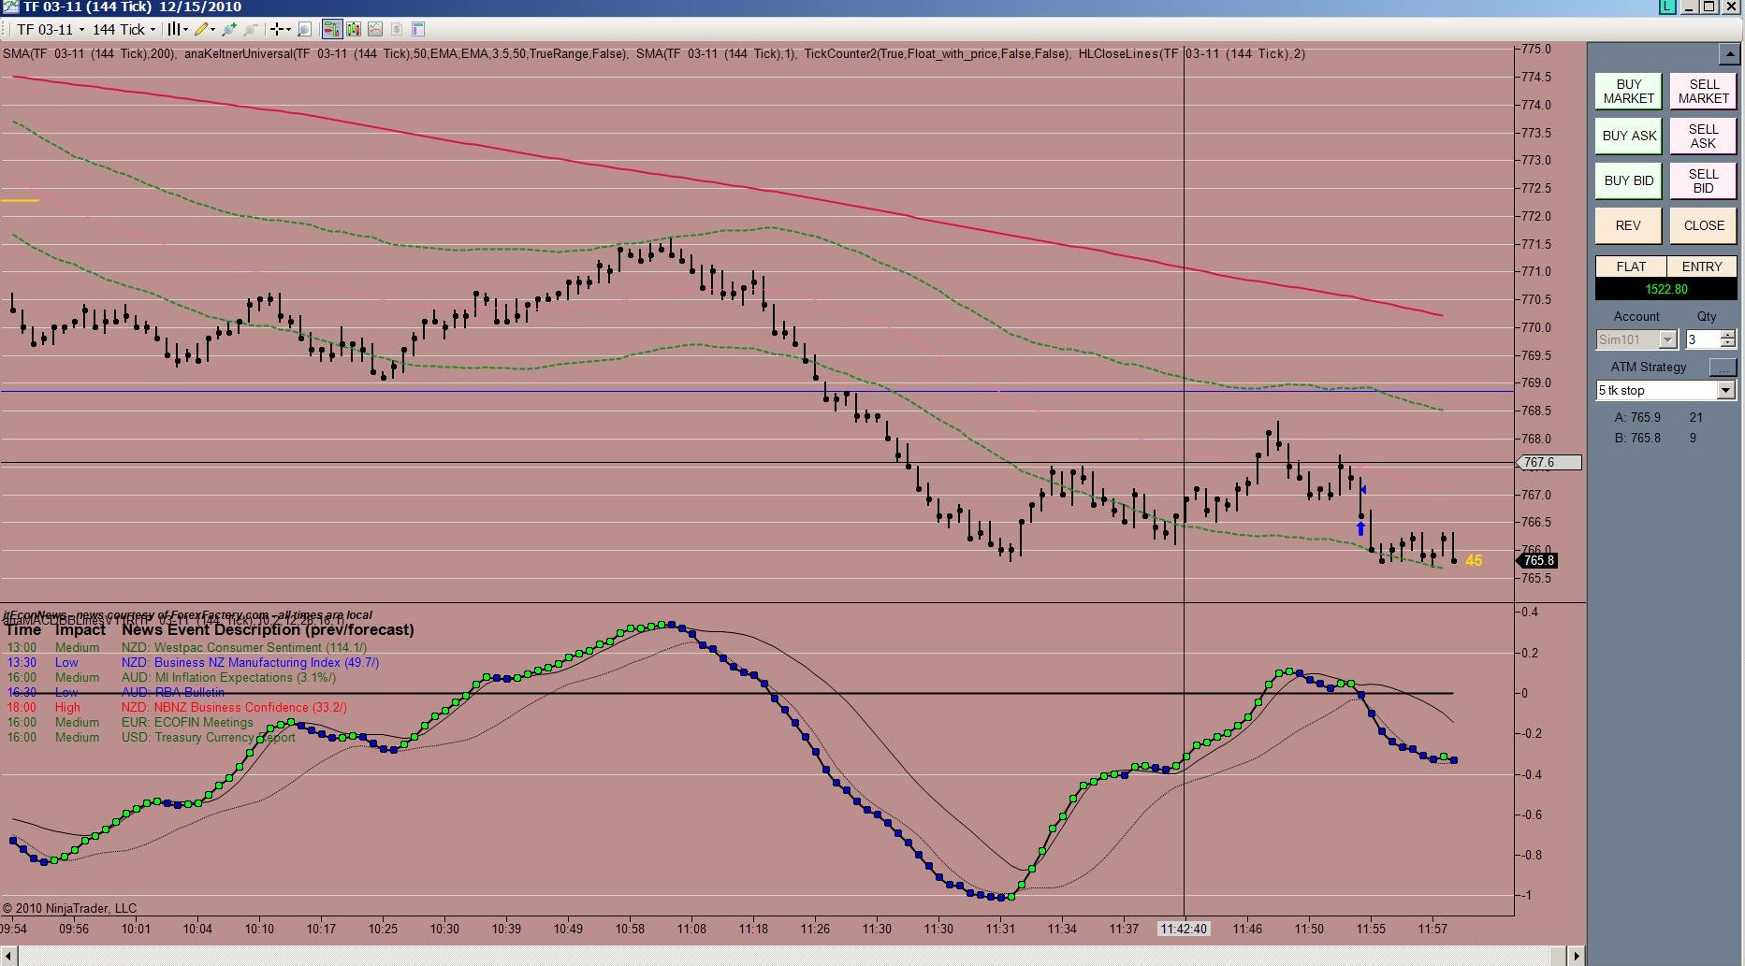Click the 765.8 current price marker
Image resolution: width=1745 pixels, height=966 pixels.
point(1538,560)
